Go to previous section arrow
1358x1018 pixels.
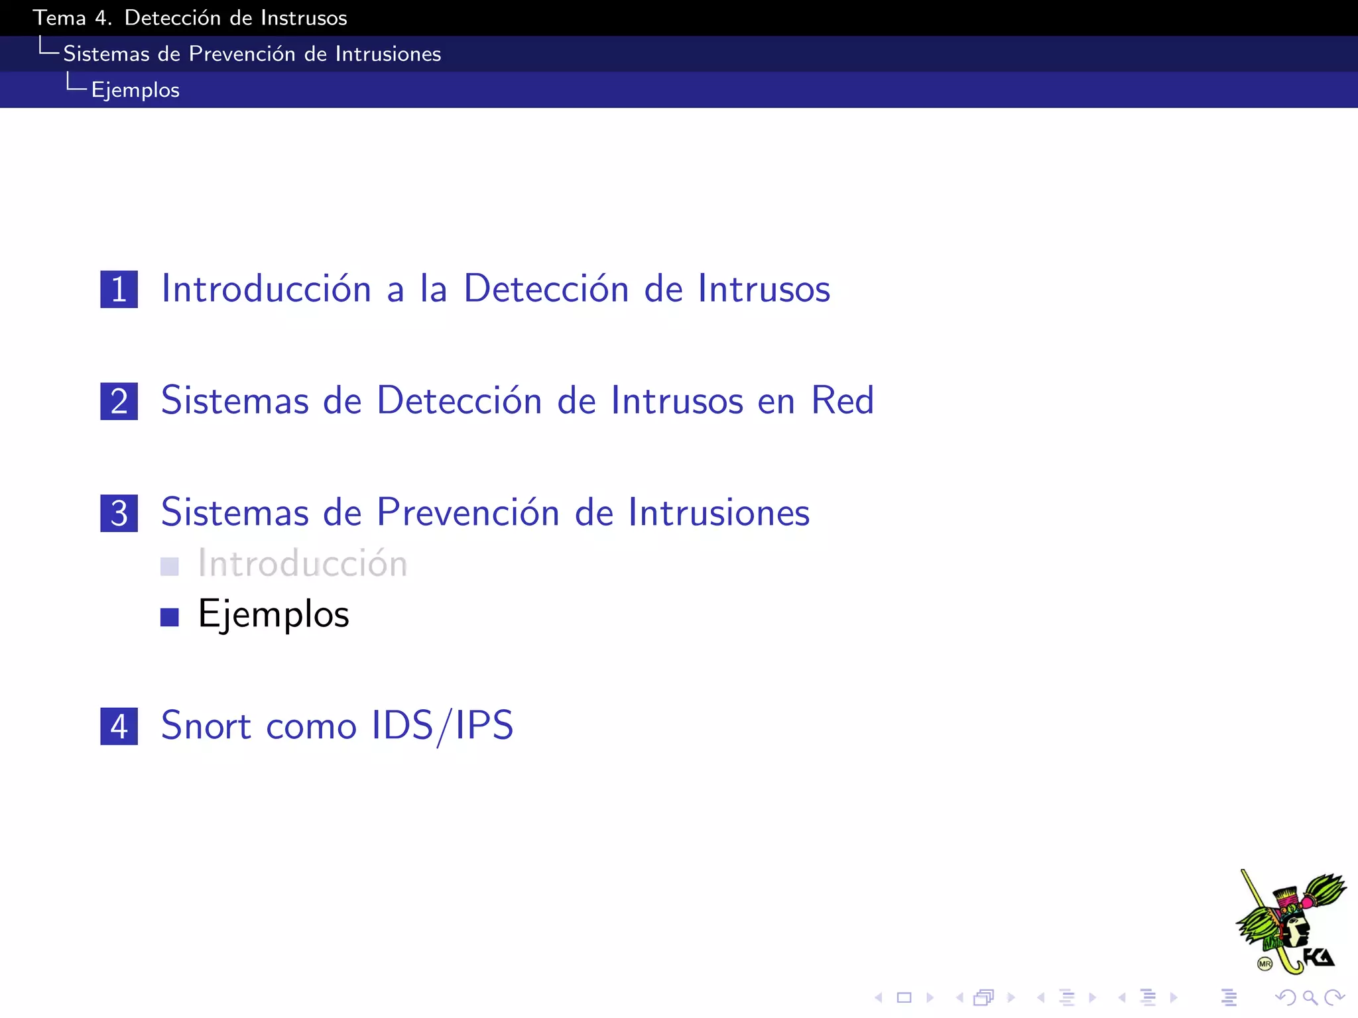[x=1122, y=997]
